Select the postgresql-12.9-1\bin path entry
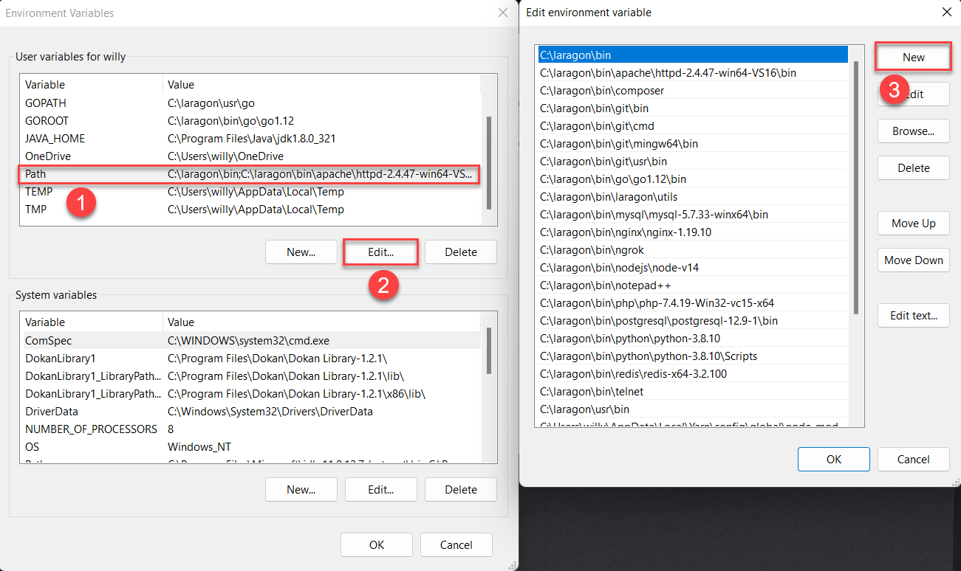 pyautogui.click(x=692, y=321)
